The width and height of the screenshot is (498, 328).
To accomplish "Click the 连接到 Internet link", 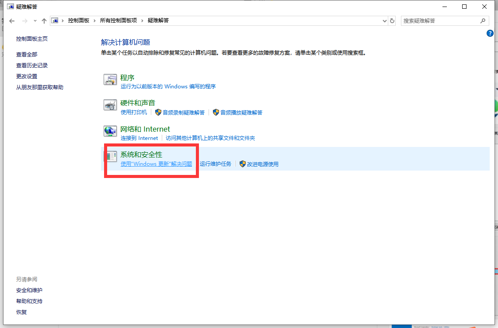I will pyautogui.click(x=139, y=138).
